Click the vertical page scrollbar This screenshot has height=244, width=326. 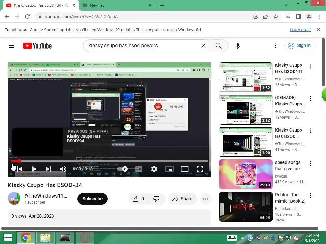[x=323, y=62]
